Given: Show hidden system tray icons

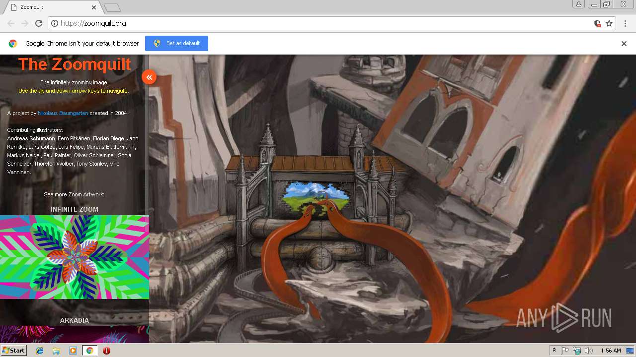Looking at the screenshot, I should tap(554, 351).
